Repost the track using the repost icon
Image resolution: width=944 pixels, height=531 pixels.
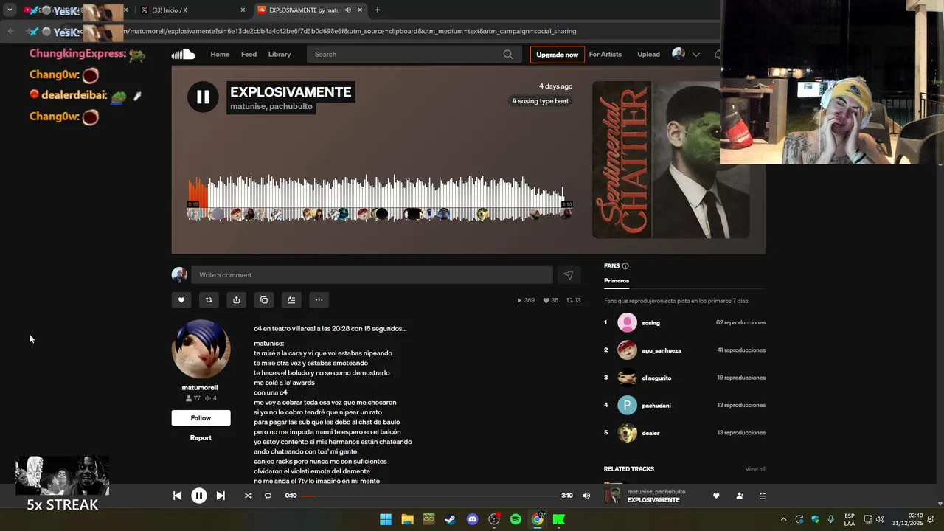[x=209, y=300]
